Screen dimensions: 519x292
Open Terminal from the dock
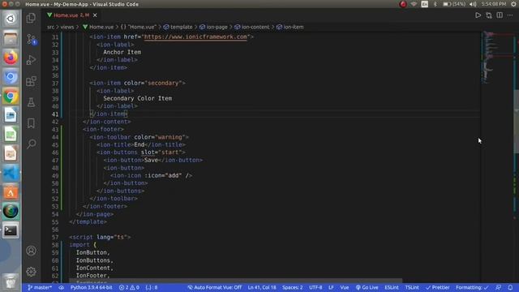(x=11, y=230)
